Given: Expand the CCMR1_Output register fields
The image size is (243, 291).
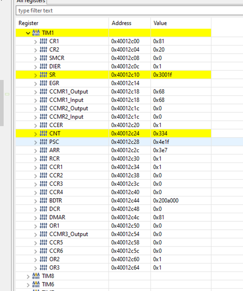Looking at the screenshot, I should [36, 92].
